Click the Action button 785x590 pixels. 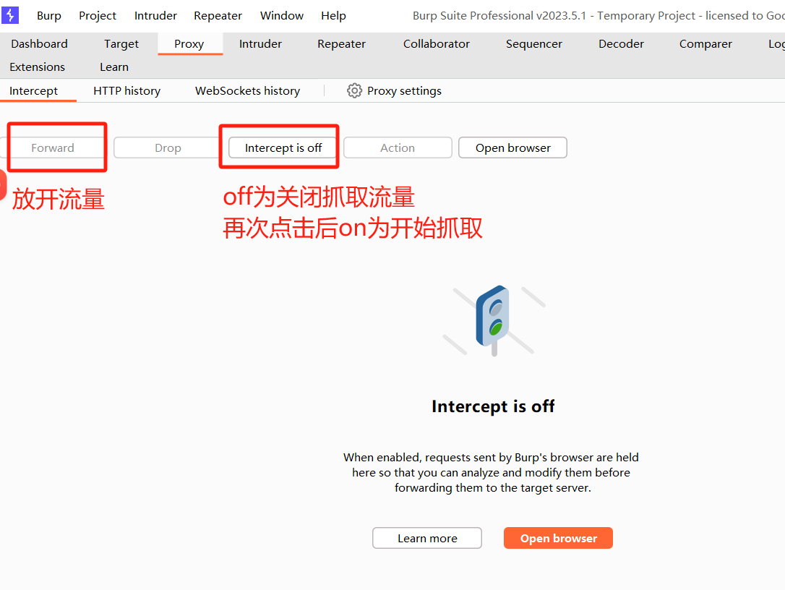[x=398, y=147]
